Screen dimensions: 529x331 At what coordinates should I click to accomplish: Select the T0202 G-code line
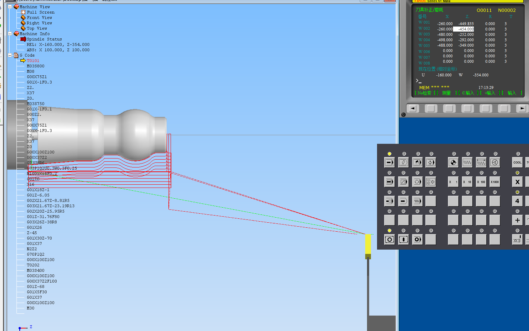click(33, 265)
